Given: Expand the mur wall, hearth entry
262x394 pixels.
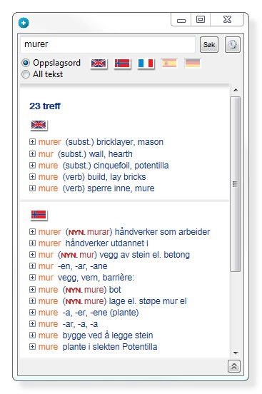Looking at the screenshot, I should click(x=32, y=153).
